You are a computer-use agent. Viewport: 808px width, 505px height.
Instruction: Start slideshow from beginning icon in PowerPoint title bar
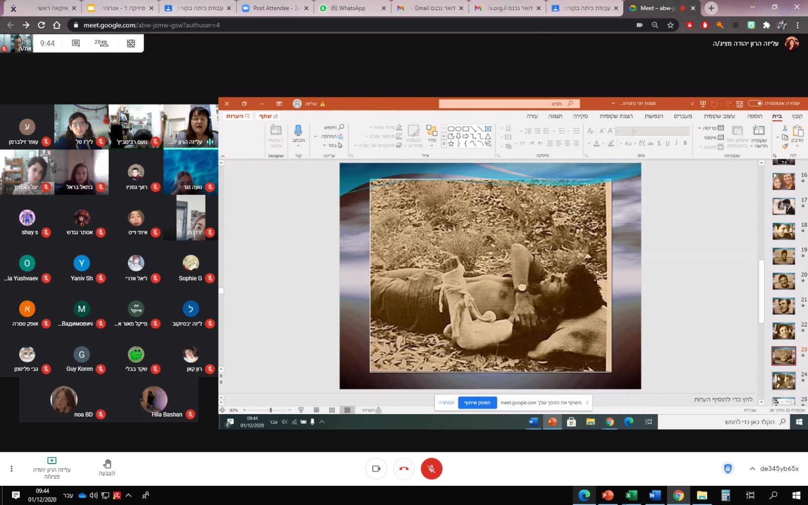702,104
